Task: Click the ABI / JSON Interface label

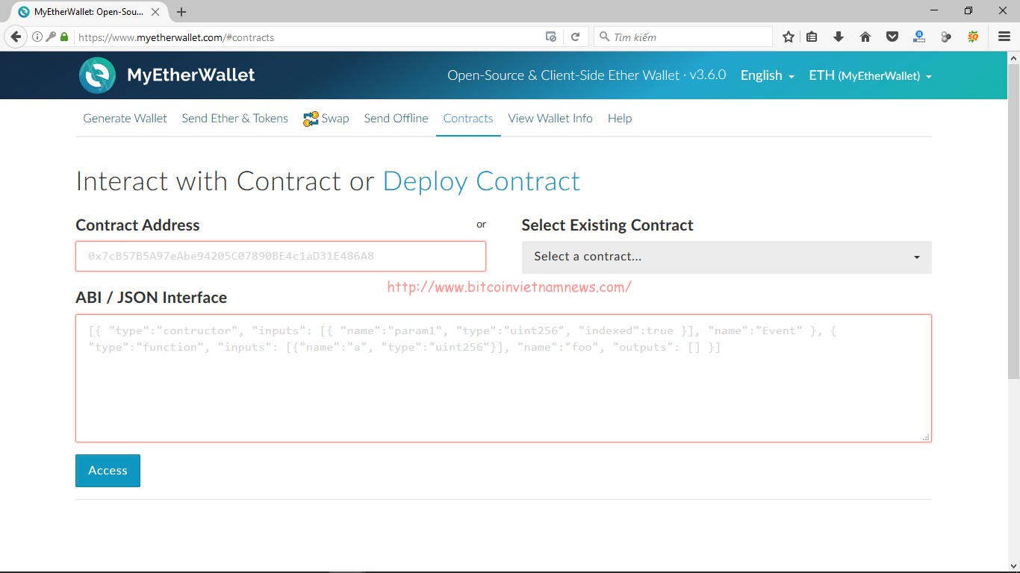Action: pos(151,298)
